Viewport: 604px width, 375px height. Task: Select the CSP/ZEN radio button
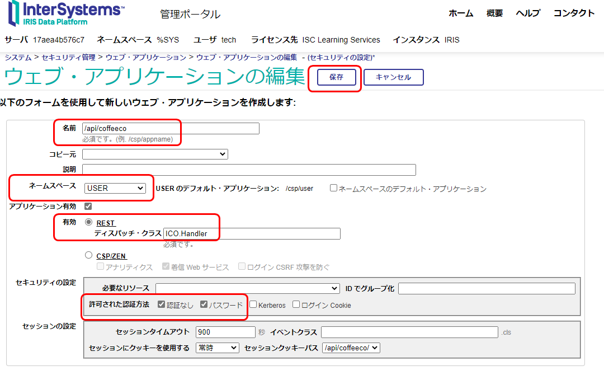(x=88, y=255)
